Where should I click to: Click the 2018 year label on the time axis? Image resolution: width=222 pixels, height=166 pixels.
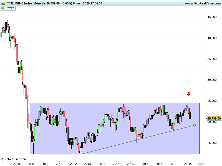pos(159,164)
